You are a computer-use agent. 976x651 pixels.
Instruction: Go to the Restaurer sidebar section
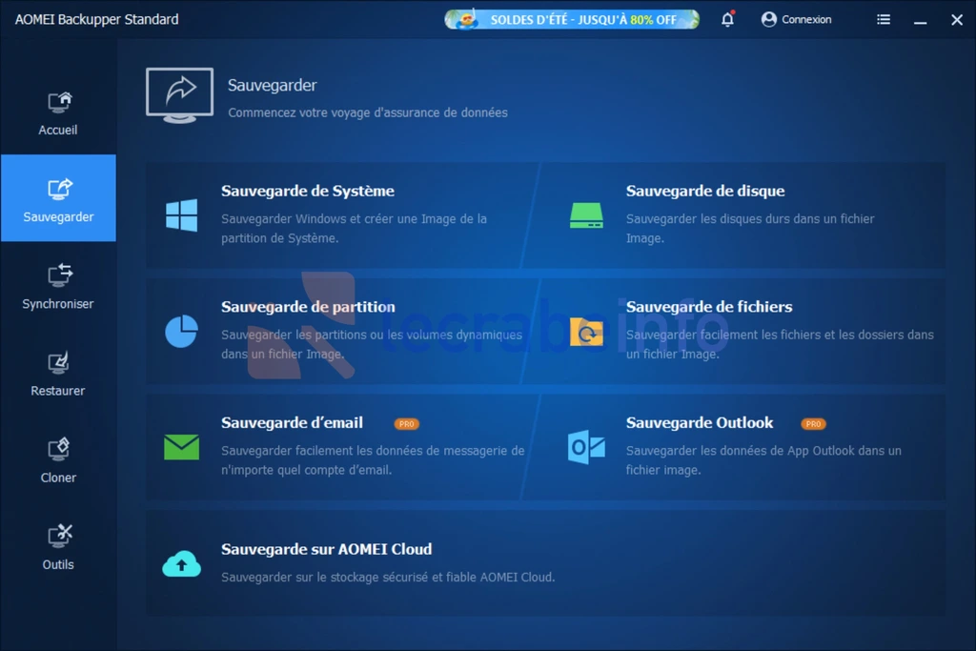point(58,374)
